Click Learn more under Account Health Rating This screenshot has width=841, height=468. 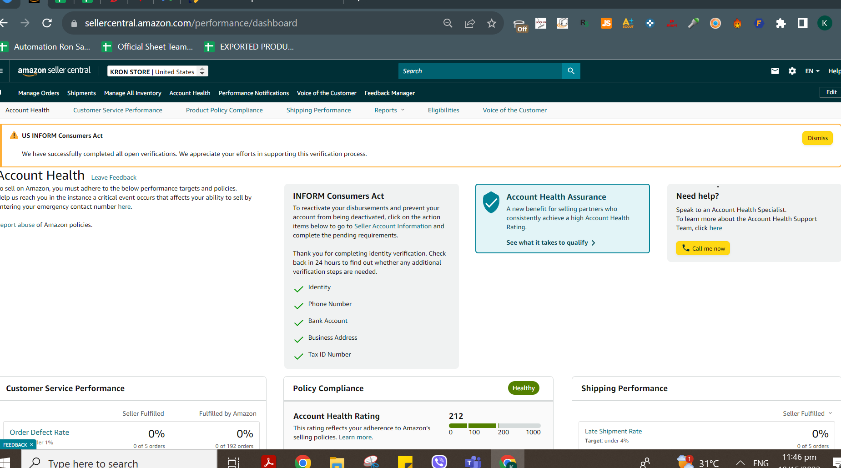click(x=355, y=437)
